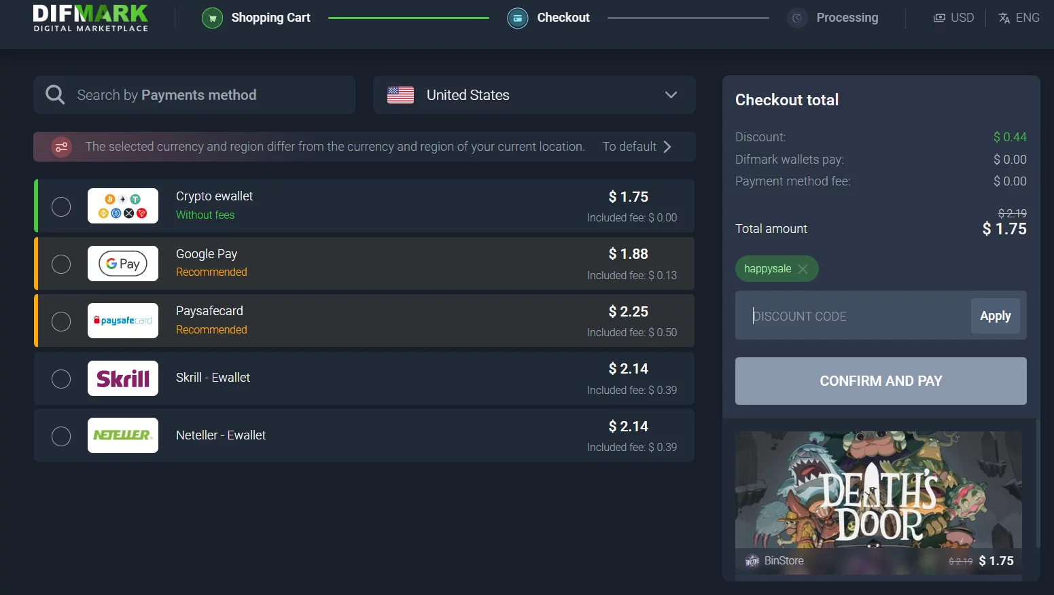Click the Google Pay logo
The height and width of the screenshot is (595, 1054).
pyautogui.click(x=123, y=264)
